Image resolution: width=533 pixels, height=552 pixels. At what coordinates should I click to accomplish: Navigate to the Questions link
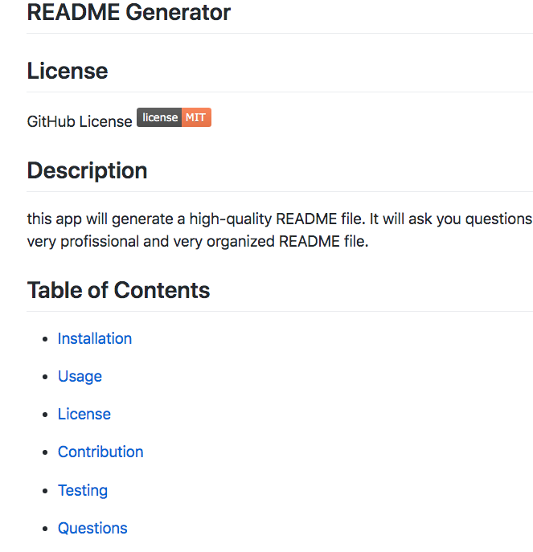tap(92, 528)
